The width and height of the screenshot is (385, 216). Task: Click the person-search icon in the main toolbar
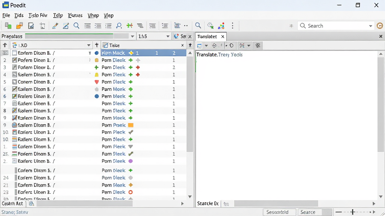click(x=119, y=26)
